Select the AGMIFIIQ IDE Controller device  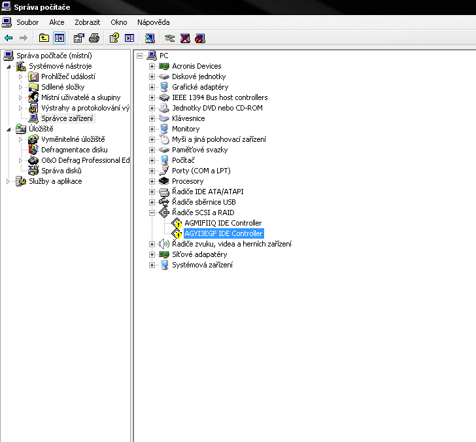point(222,223)
